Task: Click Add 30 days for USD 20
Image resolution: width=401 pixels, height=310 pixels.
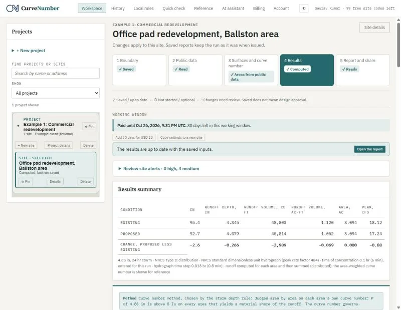Action: pyautogui.click(x=134, y=138)
